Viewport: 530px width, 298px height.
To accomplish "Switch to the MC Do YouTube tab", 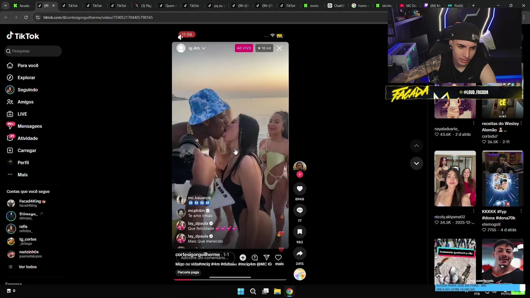I will click(x=408, y=6).
